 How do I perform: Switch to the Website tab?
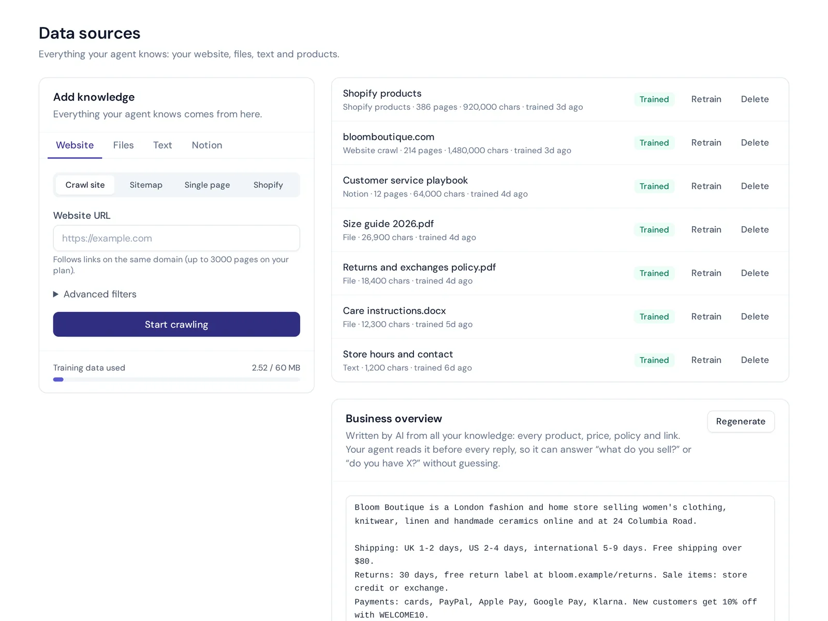pos(75,145)
